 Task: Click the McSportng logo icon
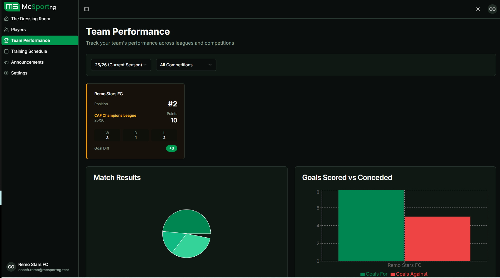click(12, 6)
